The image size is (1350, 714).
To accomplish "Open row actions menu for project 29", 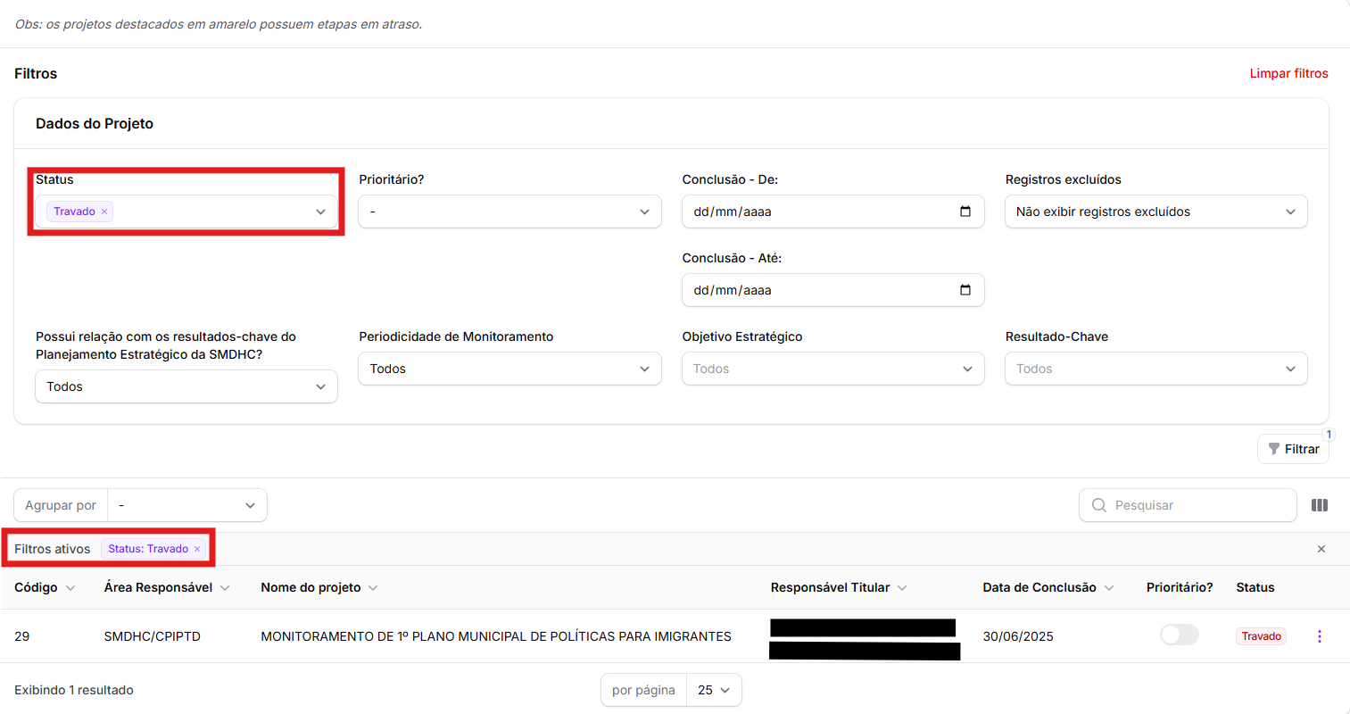I will point(1319,636).
